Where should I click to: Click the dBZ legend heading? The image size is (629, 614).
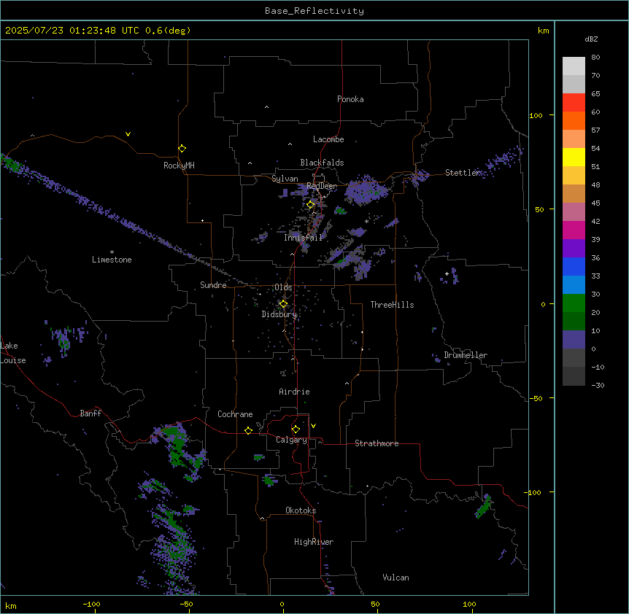(x=591, y=39)
